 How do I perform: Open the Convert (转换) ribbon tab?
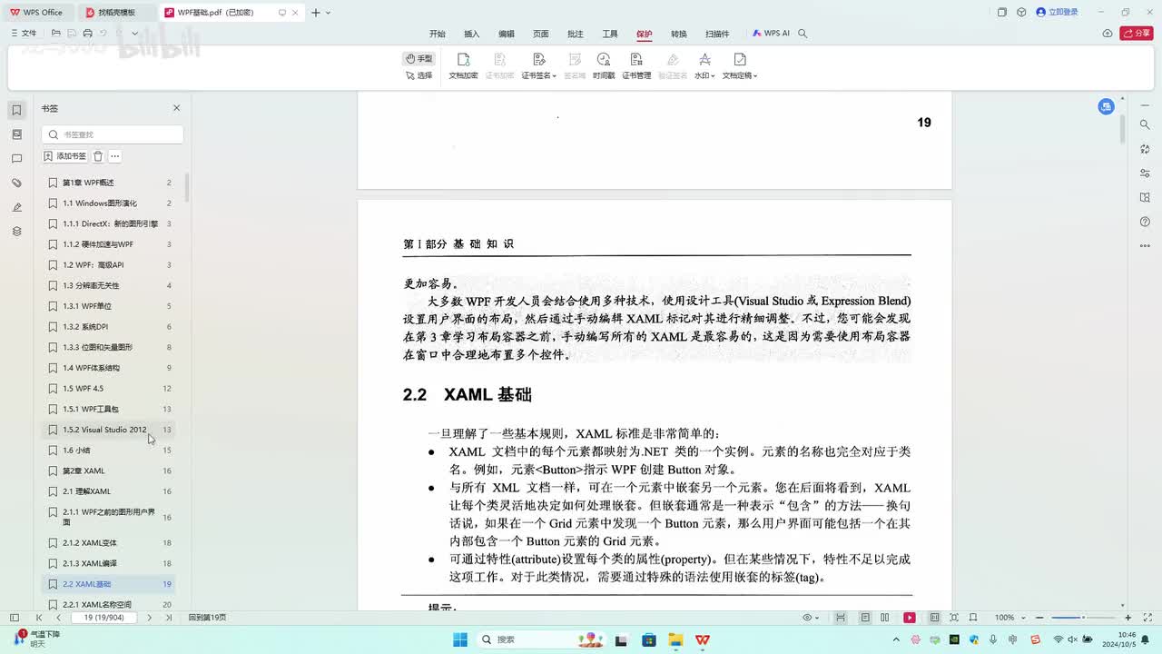(x=679, y=34)
